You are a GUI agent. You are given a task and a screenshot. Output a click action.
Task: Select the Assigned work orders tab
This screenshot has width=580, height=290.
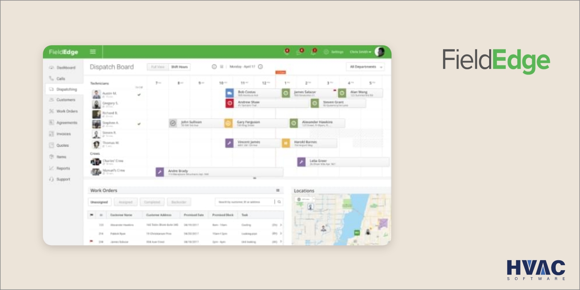[126, 202]
